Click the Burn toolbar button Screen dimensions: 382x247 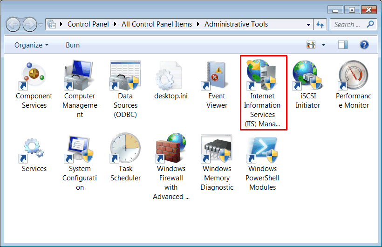[x=73, y=45]
